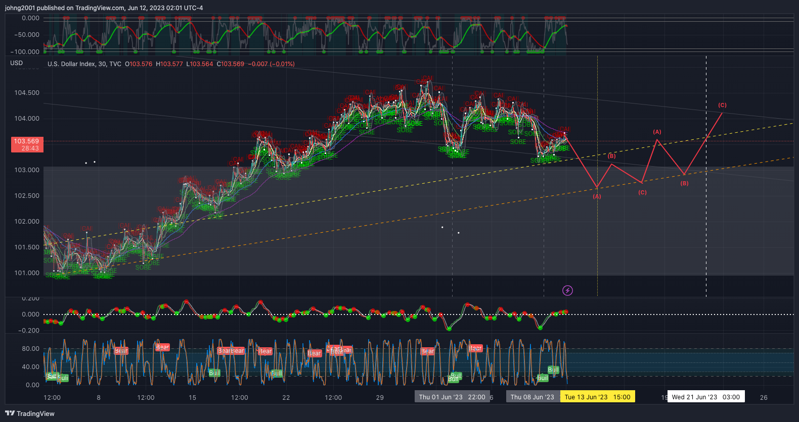
Task: Click the −100.000 oscillator axis label
Action: coord(25,52)
